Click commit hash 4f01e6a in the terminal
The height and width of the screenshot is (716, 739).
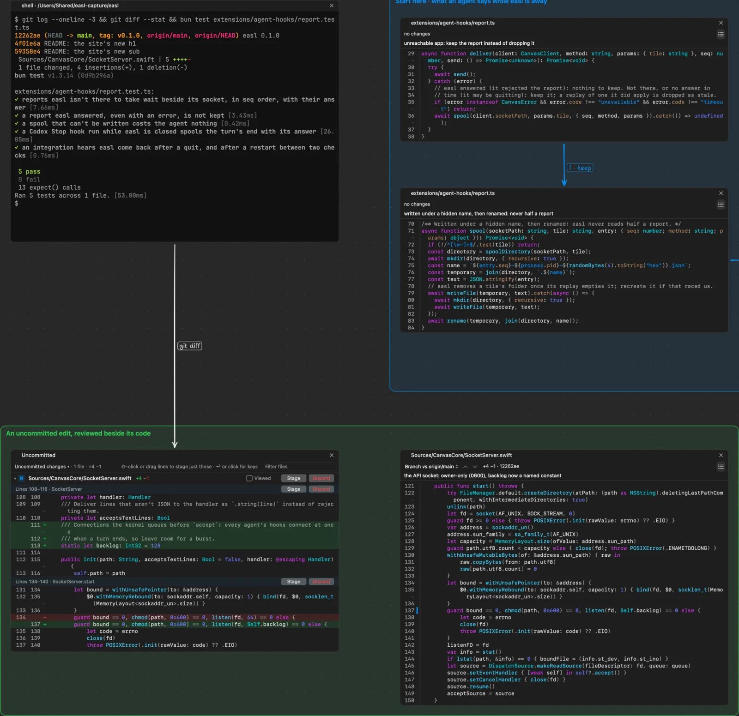(27, 44)
